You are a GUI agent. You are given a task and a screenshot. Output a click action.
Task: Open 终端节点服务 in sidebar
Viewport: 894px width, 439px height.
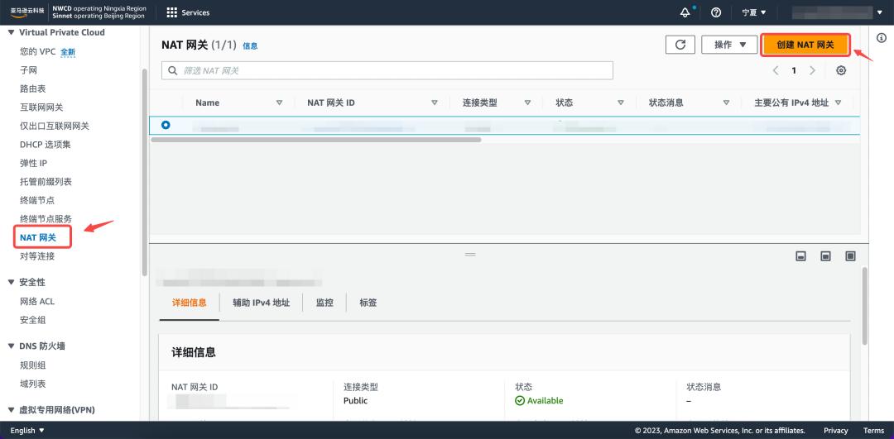coord(46,219)
